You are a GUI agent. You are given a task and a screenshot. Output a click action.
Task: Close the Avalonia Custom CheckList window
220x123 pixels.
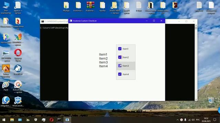(x=161, y=20)
